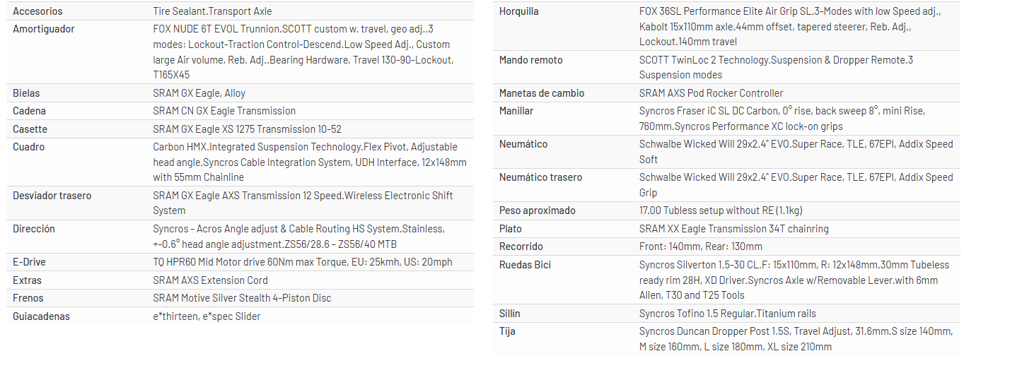The height and width of the screenshot is (380, 1034).
Task: Select the "Mando remoto" label
Action: click(530, 60)
